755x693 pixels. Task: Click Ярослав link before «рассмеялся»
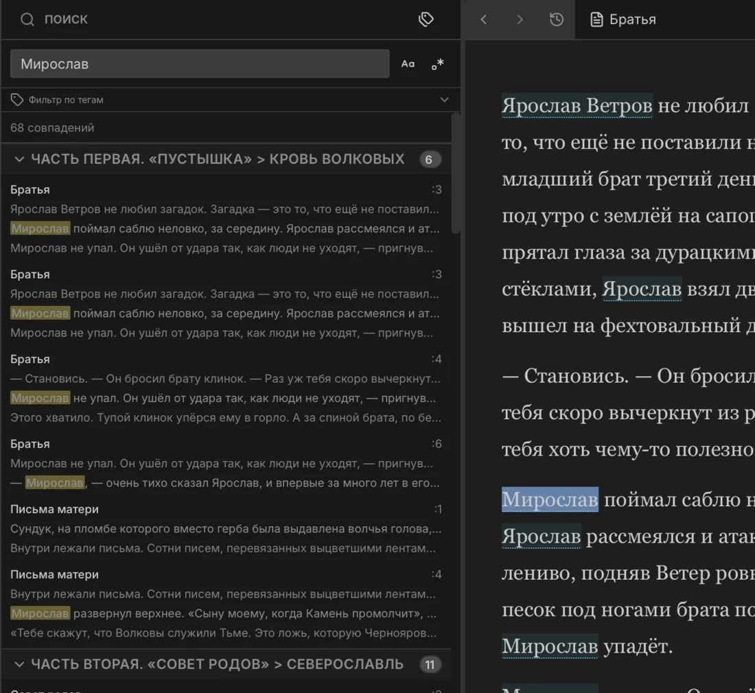click(542, 536)
